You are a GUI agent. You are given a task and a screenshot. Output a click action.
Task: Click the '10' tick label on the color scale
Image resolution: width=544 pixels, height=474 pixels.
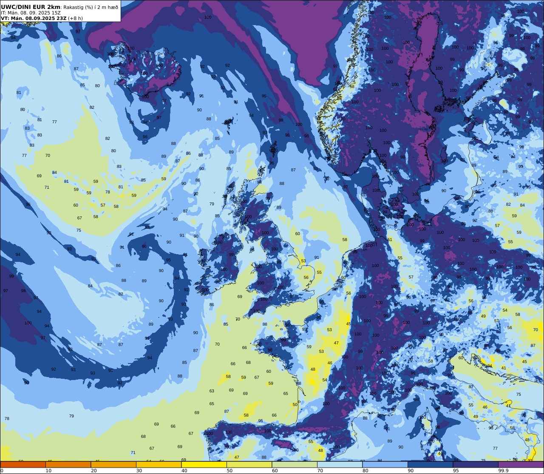48,471
